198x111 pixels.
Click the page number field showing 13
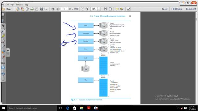coord(64,9)
